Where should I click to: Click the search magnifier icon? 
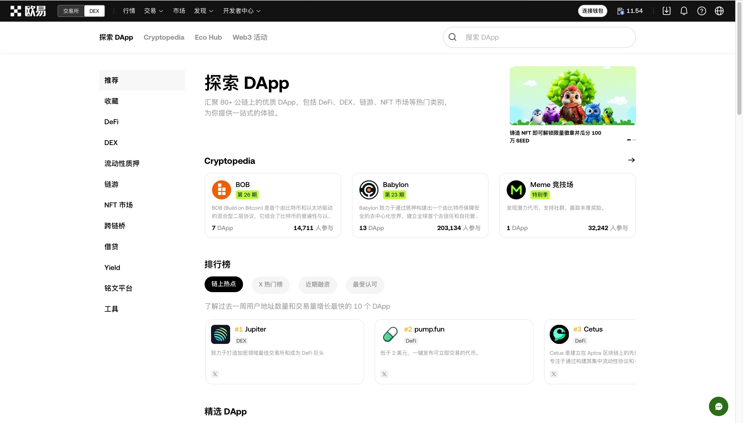pos(452,37)
